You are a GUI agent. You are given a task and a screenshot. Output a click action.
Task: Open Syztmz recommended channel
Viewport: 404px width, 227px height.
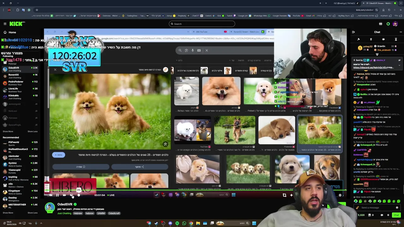point(20,164)
